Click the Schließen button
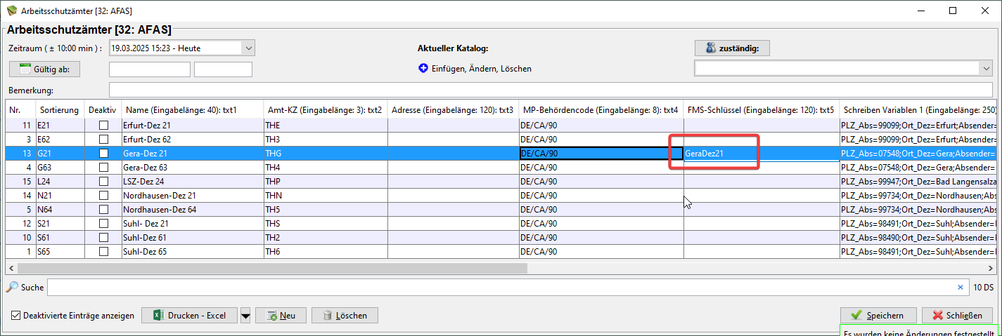The image size is (1002, 336). [x=957, y=316]
